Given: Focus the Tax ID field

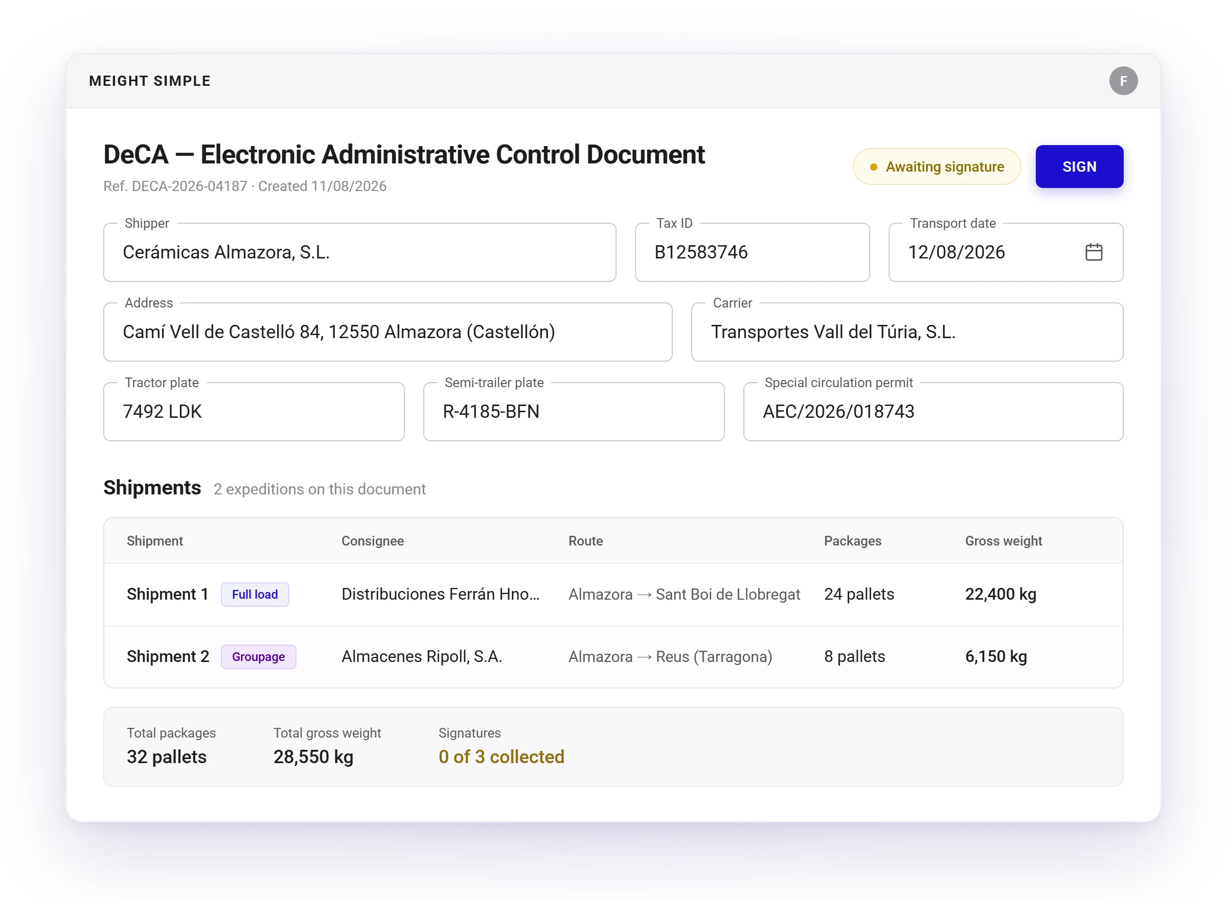Looking at the screenshot, I should [x=752, y=252].
